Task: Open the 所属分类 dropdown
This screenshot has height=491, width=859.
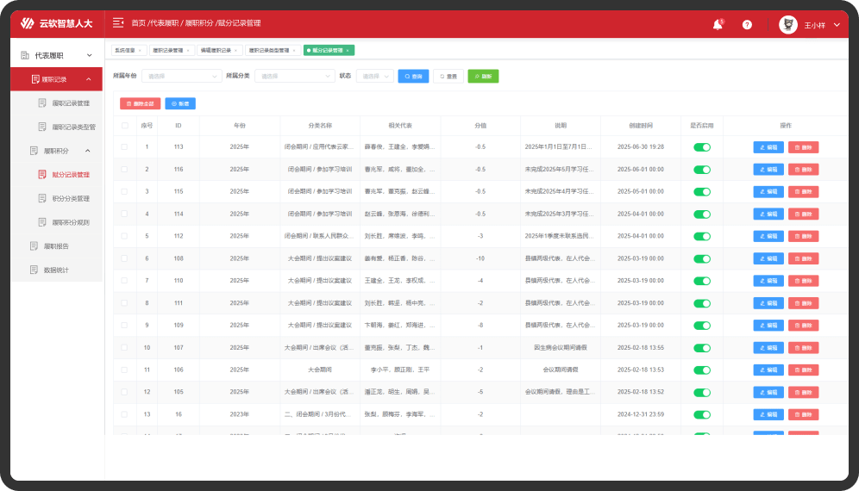Action: pyautogui.click(x=293, y=76)
